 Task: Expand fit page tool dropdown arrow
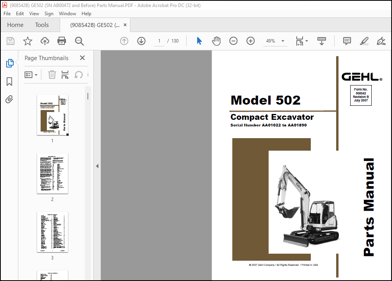307,41
